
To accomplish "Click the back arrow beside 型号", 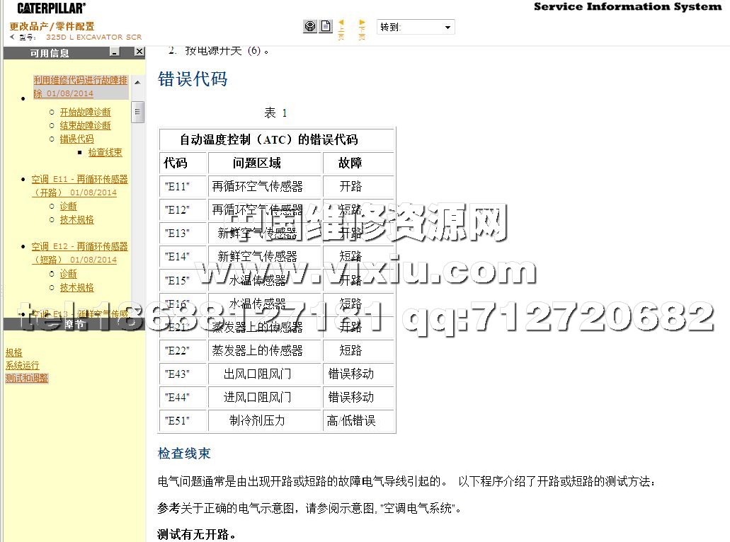I will 13,37.
